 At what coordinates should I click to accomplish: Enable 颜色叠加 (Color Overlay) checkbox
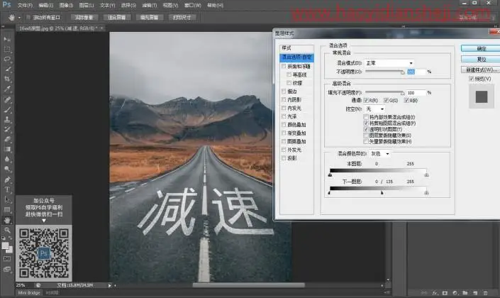tap(284, 124)
